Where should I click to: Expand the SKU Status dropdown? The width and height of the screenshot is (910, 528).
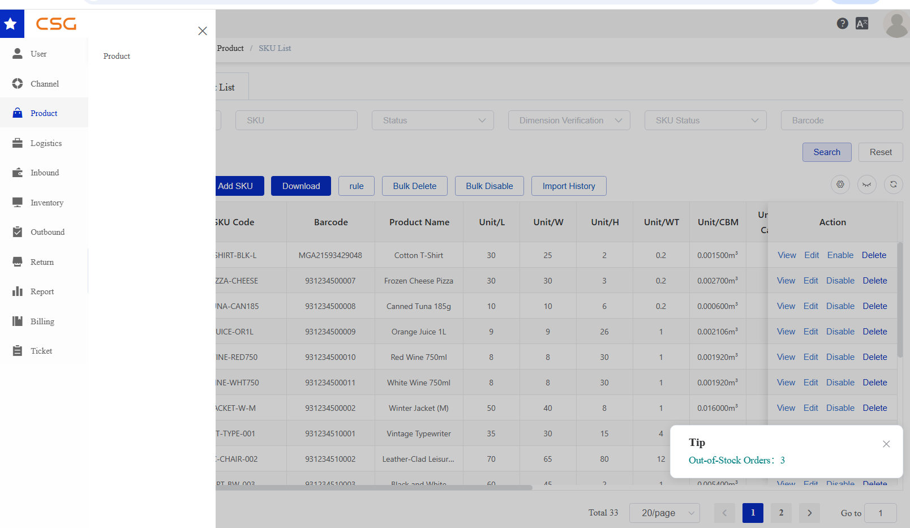[706, 121]
